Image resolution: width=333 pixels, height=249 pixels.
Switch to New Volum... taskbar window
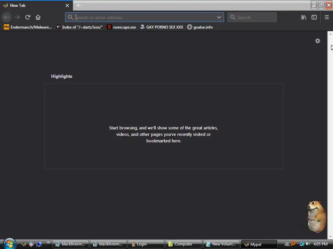pyautogui.click(x=221, y=244)
